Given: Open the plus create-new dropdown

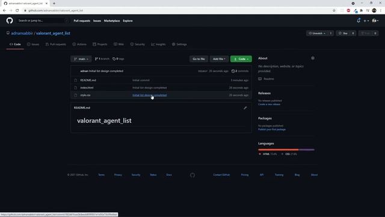Looking at the screenshot, I should [366, 21].
